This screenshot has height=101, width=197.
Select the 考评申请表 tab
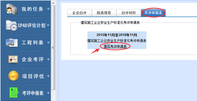pos(153,13)
